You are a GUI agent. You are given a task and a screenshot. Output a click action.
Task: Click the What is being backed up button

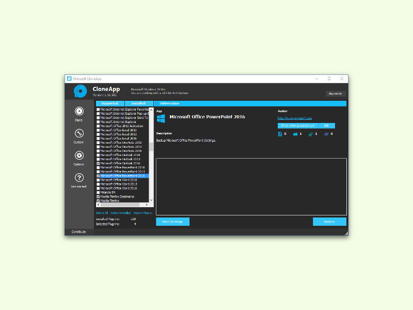(x=298, y=126)
